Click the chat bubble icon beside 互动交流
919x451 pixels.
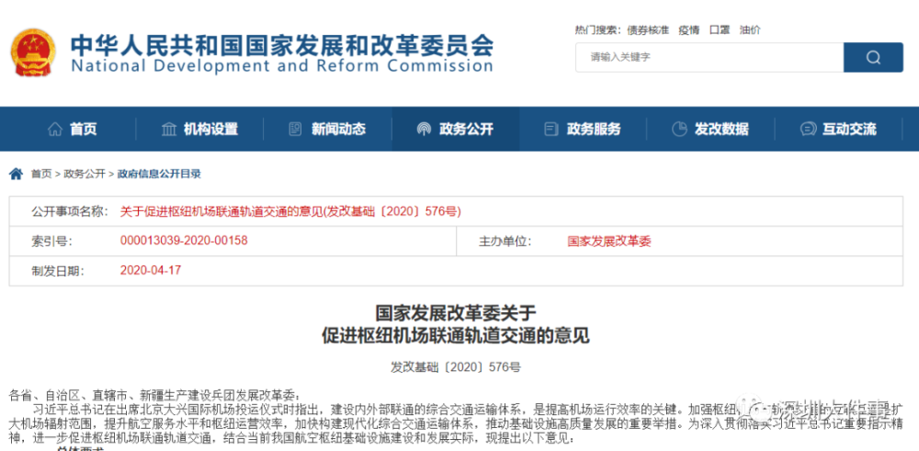808,129
